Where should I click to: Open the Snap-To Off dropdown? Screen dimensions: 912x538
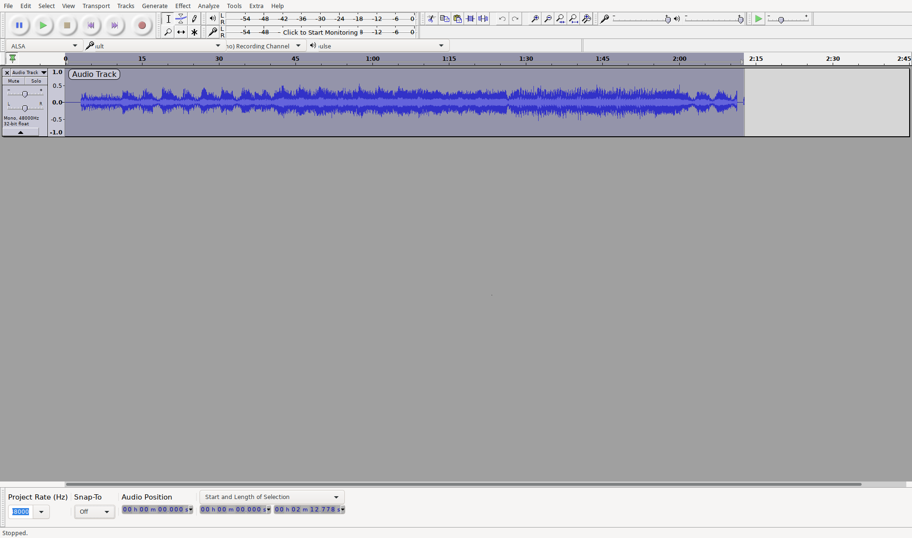pos(95,512)
